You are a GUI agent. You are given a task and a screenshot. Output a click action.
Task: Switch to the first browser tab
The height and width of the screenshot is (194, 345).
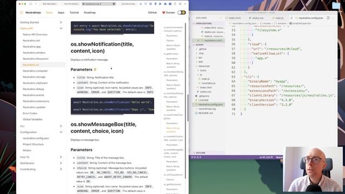(x=49, y=4)
